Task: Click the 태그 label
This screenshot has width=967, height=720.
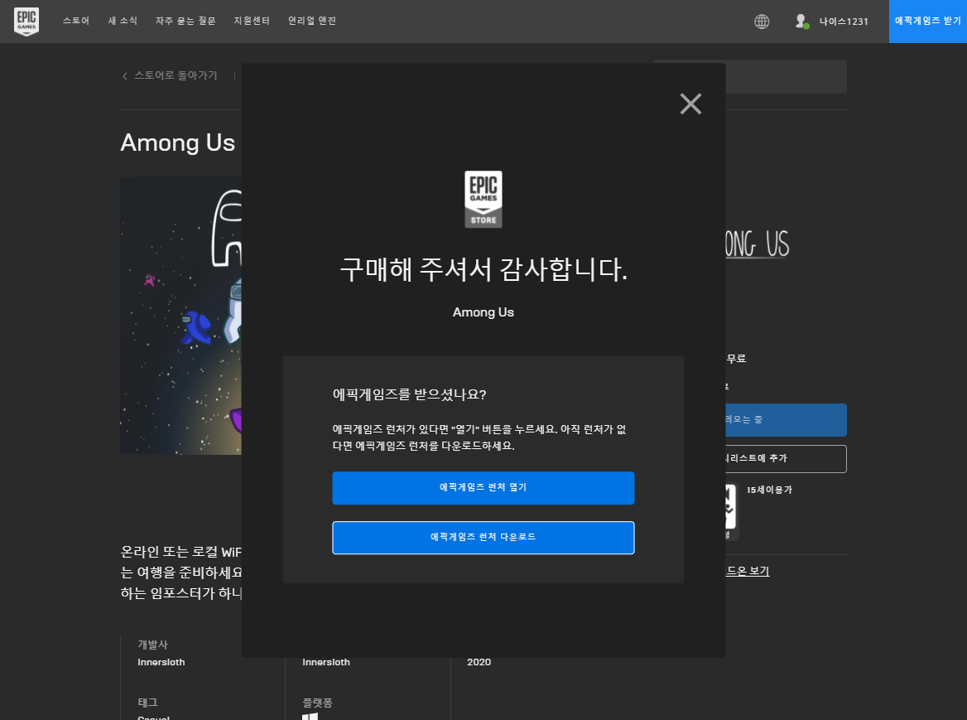Action: [147, 702]
